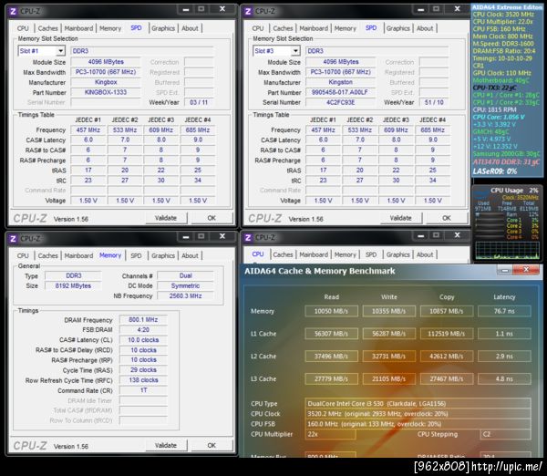547x476 pixels.
Task: Click the AIDA64 Extreme Edition gadget title
Action: [x=507, y=7]
